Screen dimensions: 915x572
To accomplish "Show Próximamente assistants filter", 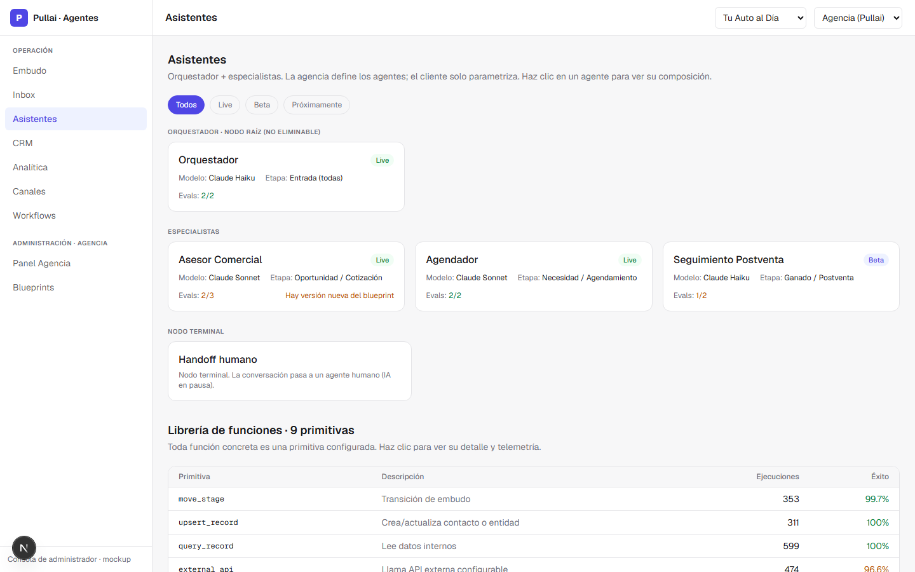I will click(x=316, y=105).
